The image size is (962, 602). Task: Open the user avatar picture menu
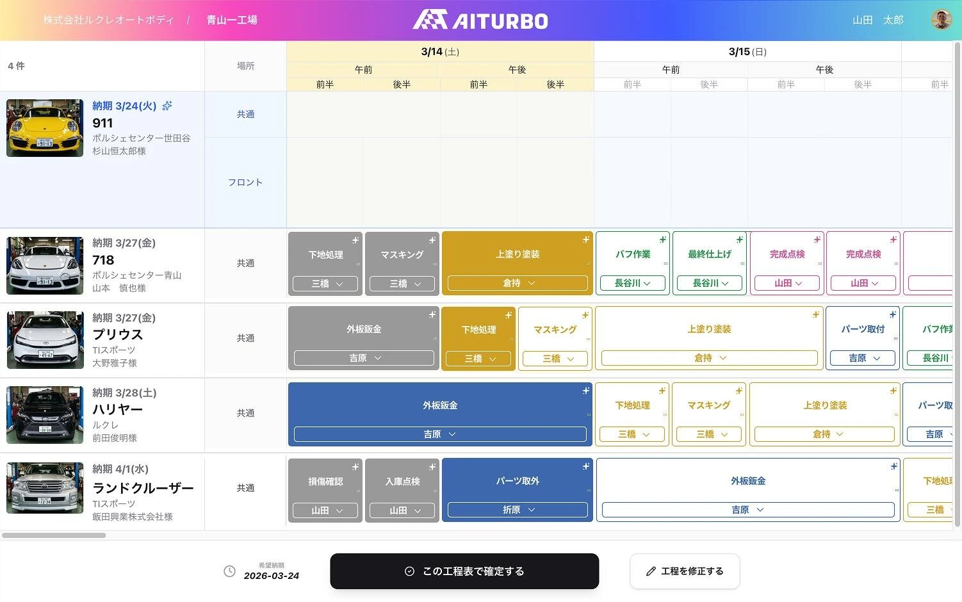click(941, 20)
